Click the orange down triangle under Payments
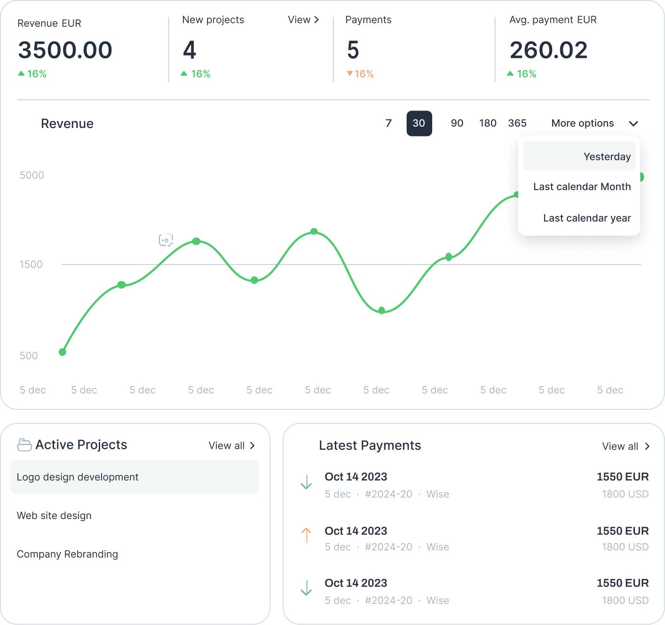665x625 pixels. (x=349, y=73)
